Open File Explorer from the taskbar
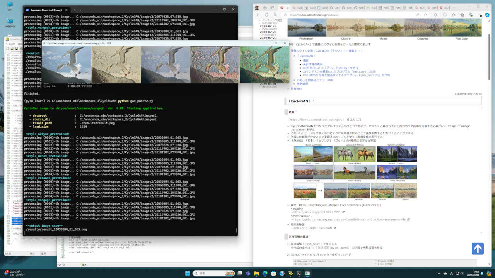 (x=256, y=273)
